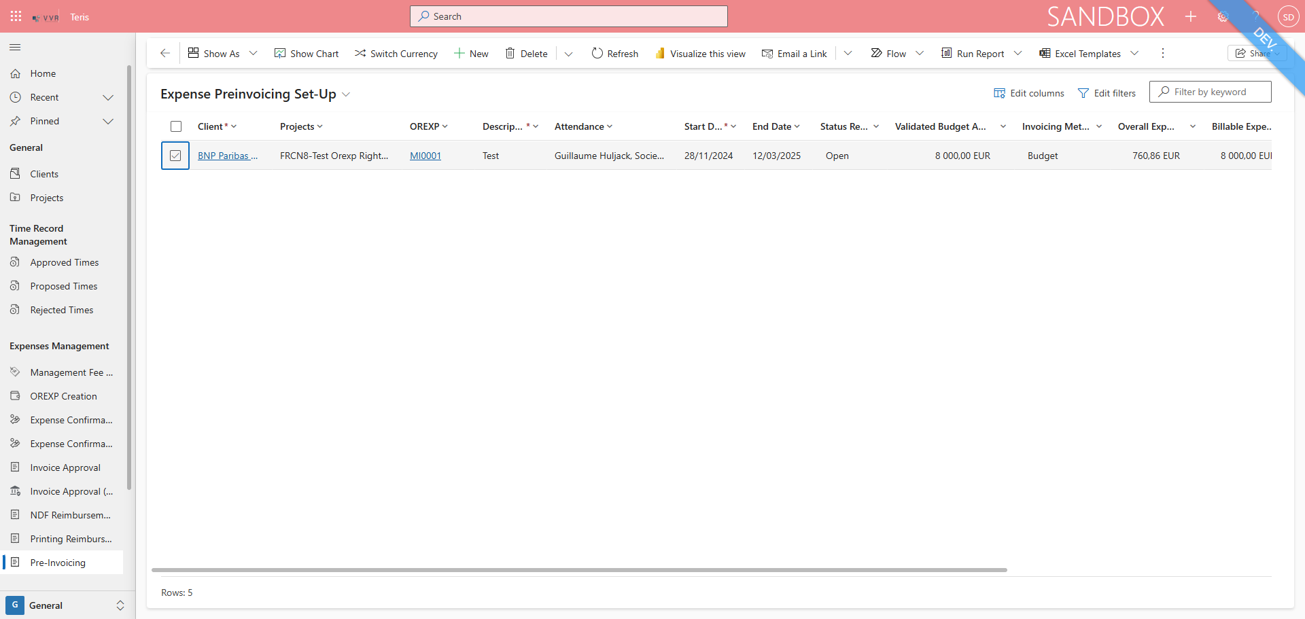Open Printing Reimbursement sidebar item
The image size is (1305, 619).
tap(62, 539)
